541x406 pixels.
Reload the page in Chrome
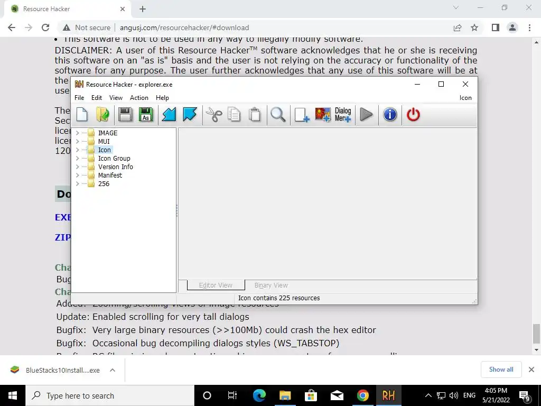45,27
